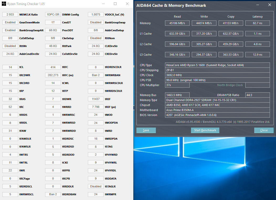Click the L2 Cache Copy value 459.29 GB/s
This screenshot has width=276, height=200.
231,44
